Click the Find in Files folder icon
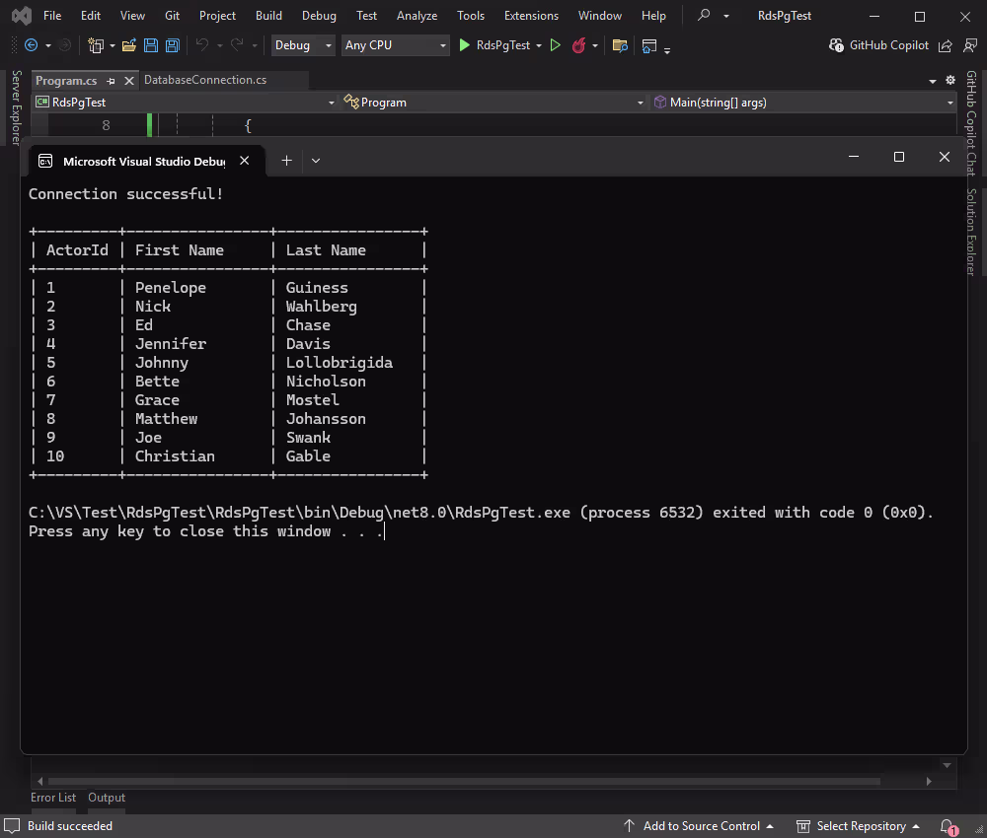This screenshot has height=838, width=987. [x=620, y=45]
